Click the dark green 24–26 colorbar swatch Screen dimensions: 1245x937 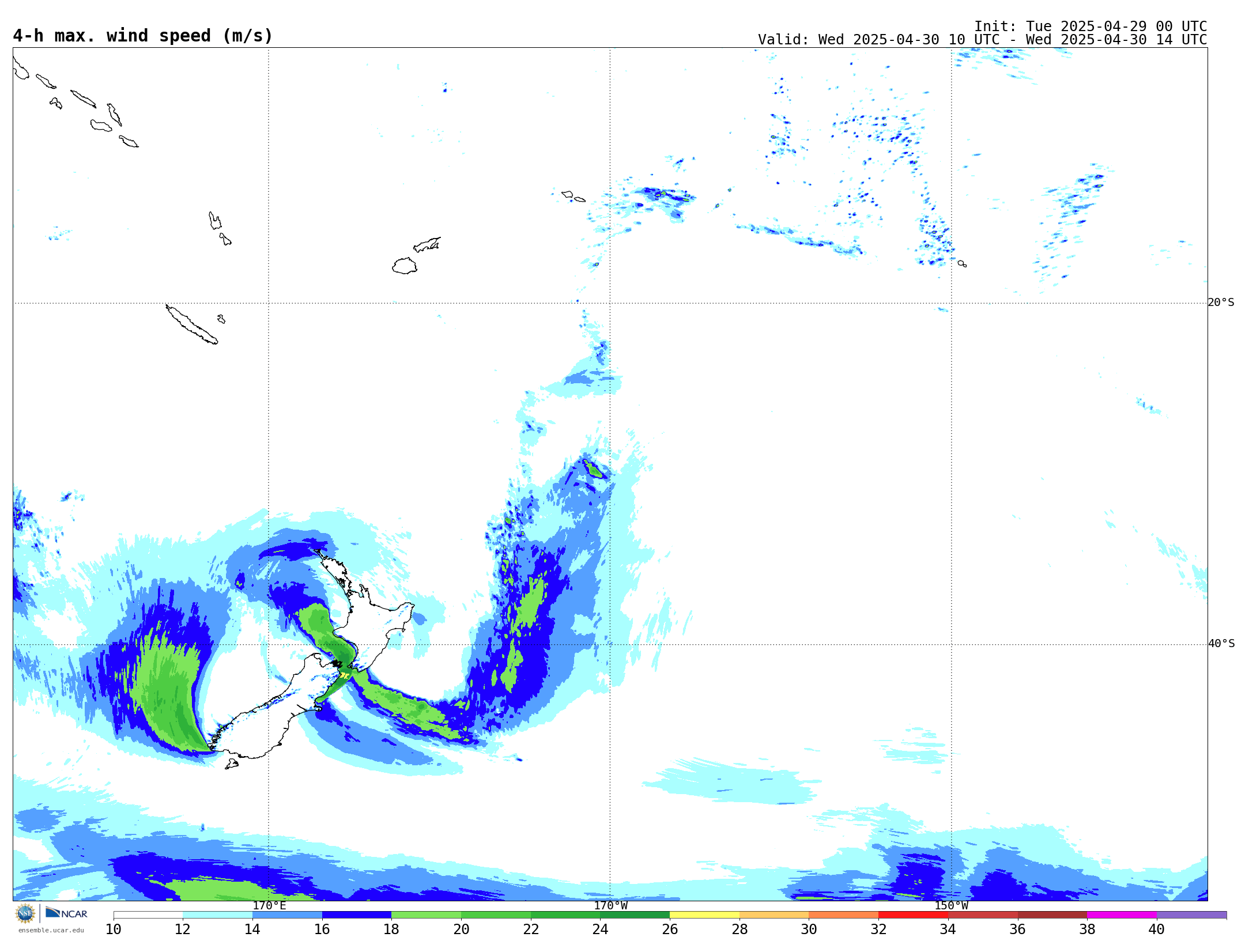point(635,915)
